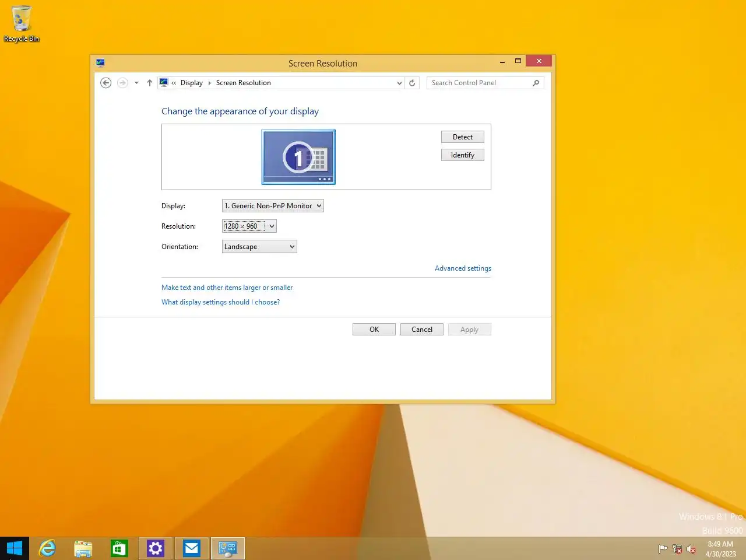
Task: Click the Apply button
Action: click(470, 330)
